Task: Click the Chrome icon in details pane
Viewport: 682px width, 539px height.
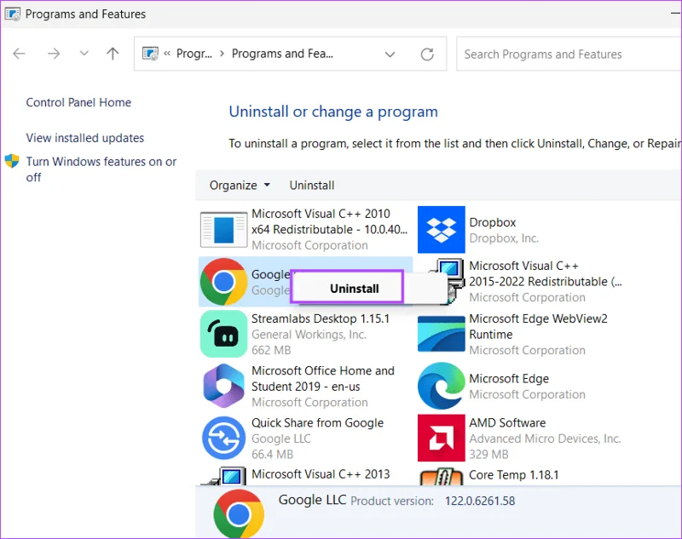Action: [x=239, y=513]
